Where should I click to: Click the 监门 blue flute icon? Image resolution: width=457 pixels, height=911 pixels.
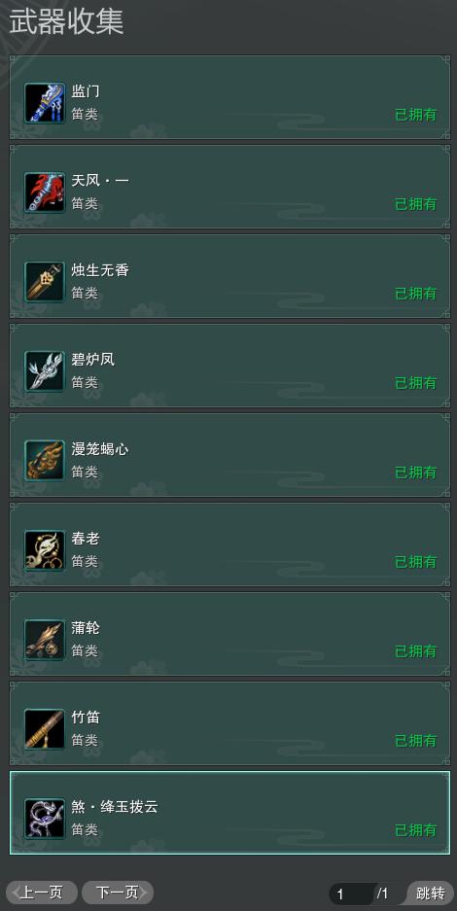coord(45,103)
